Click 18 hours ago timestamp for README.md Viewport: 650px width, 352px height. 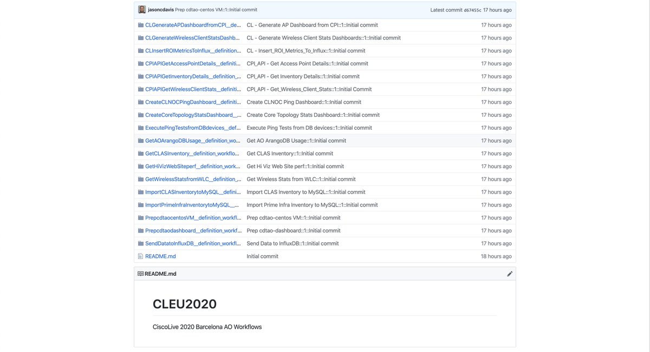coord(496,256)
